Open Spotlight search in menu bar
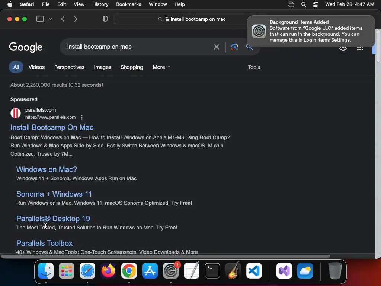Screen dimensions: 381x286 click(304, 4)
